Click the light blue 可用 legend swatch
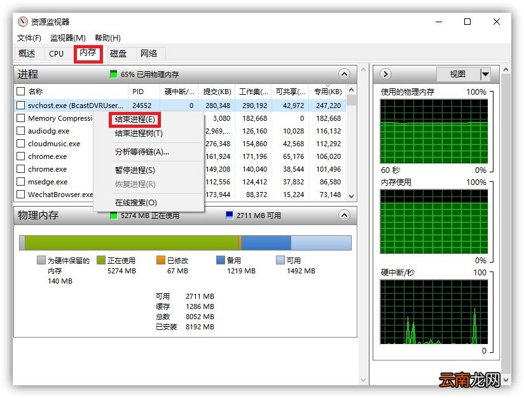 [x=280, y=260]
